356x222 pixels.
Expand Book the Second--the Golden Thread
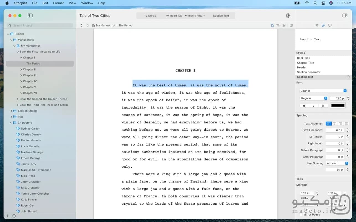[x=18, y=99]
